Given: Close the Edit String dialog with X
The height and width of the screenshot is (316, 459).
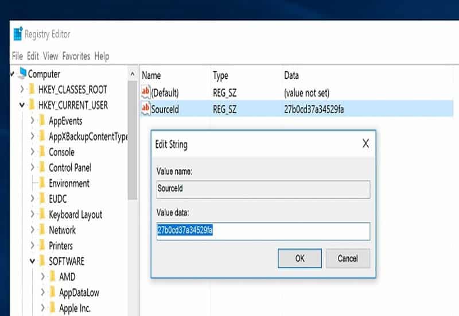Looking at the screenshot, I should 365,144.
